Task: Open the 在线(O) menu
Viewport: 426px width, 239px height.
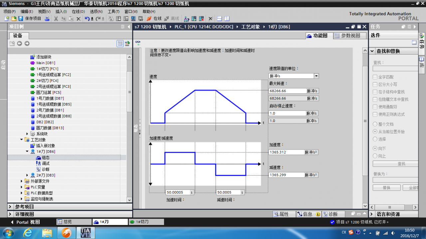Action: coord(78,11)
